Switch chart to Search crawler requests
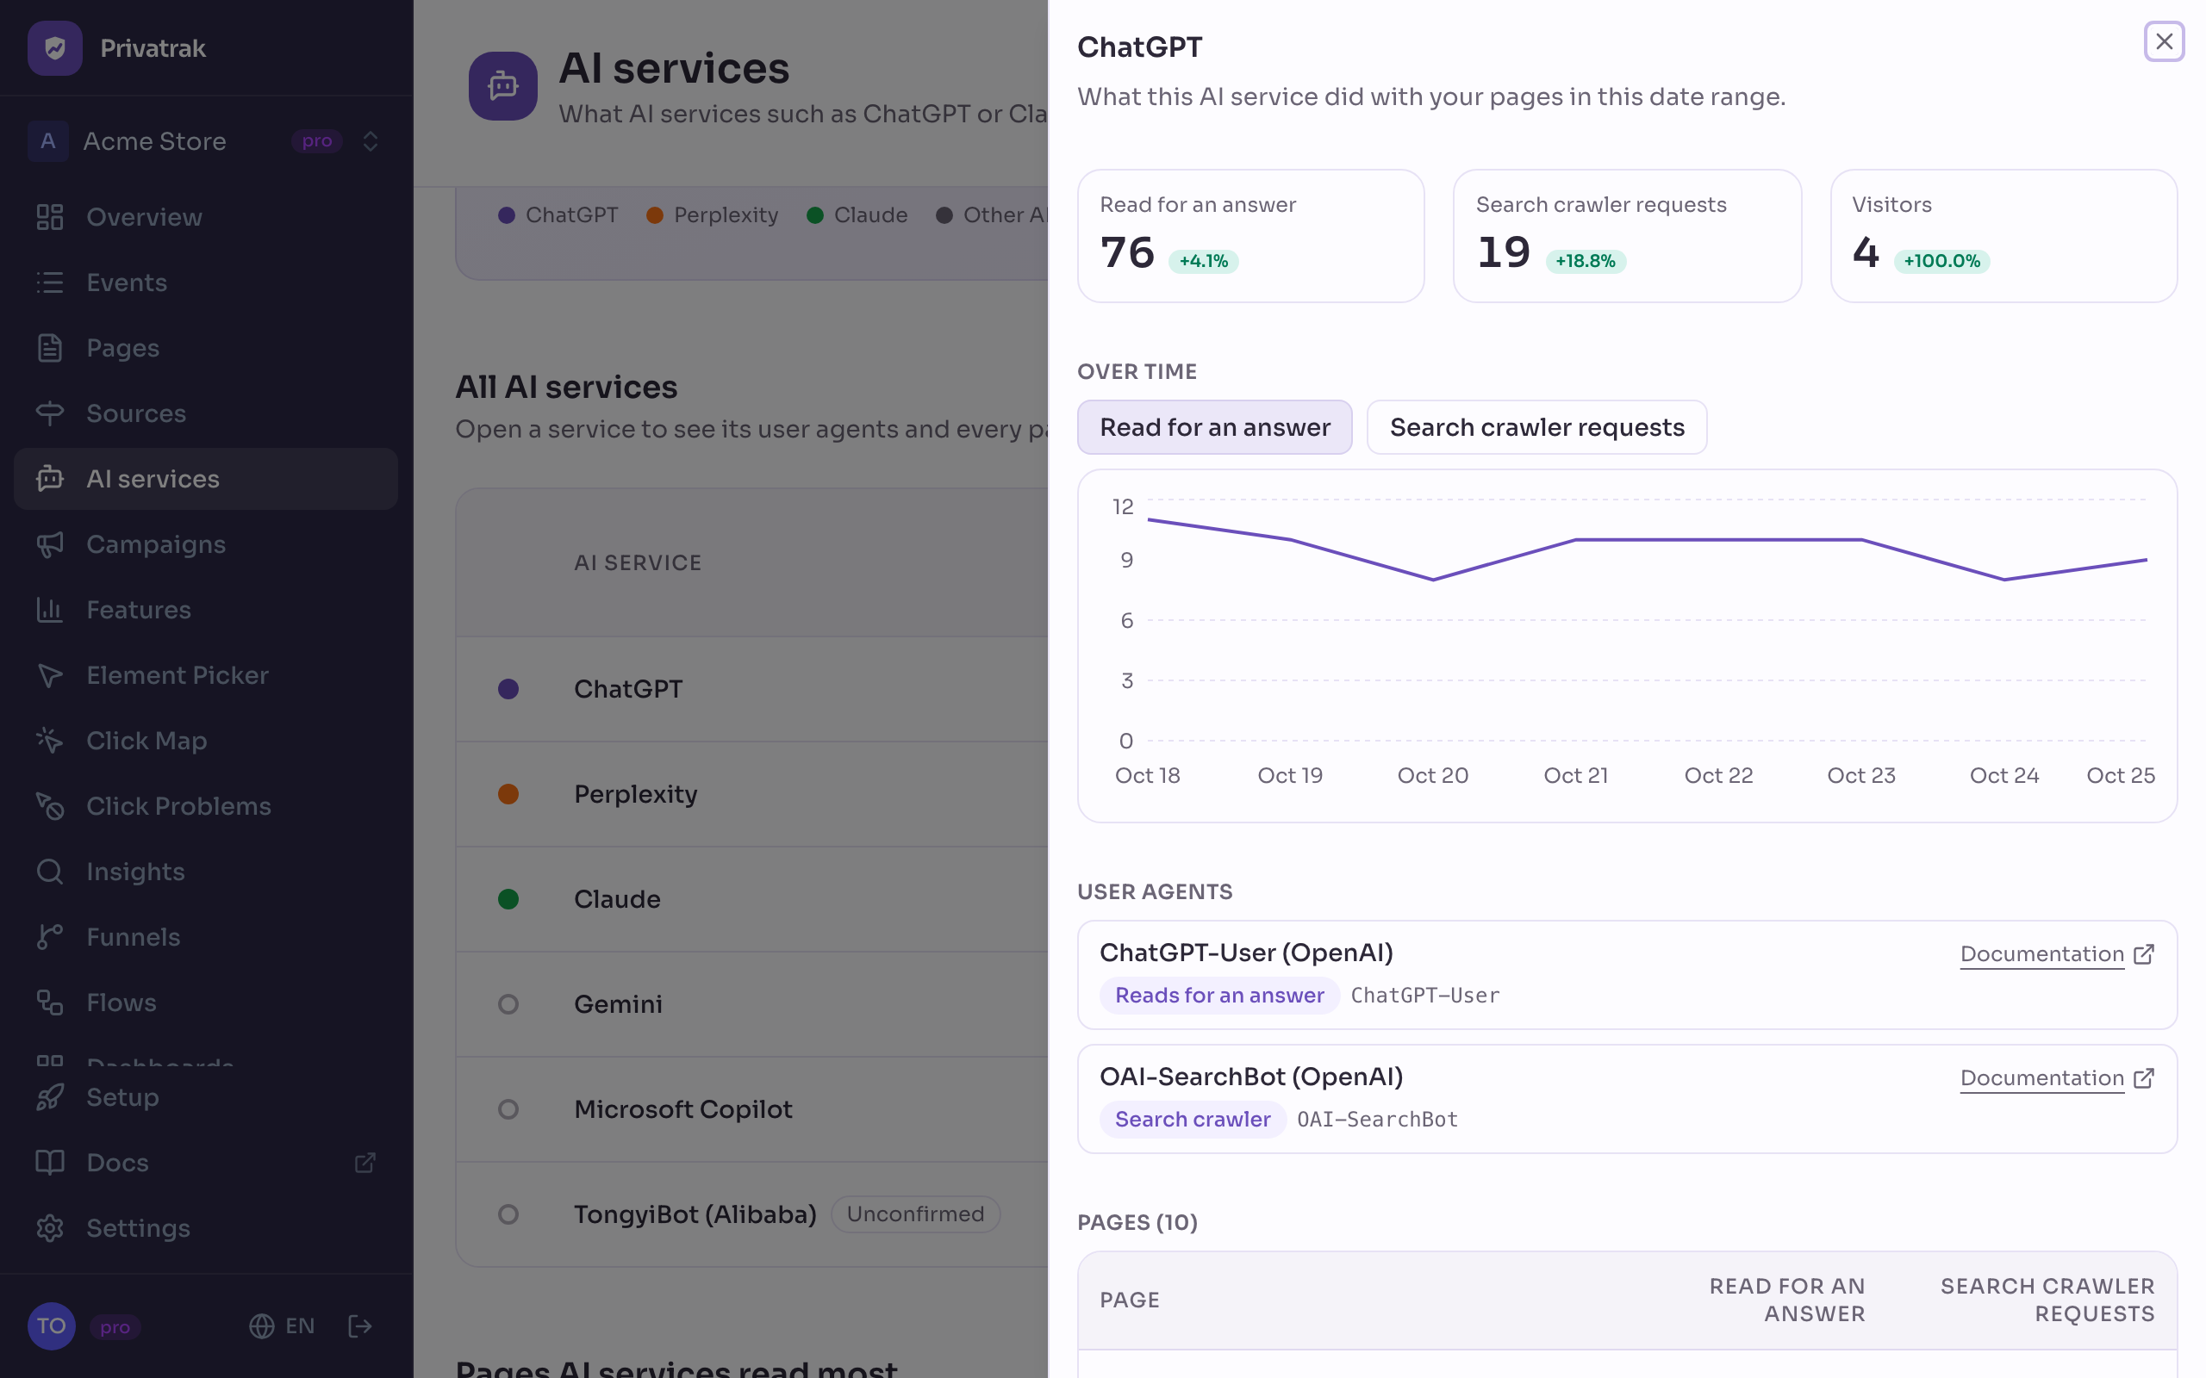Image resolution: width=2206 pixels, height=1378 pixels. tap(1536, 427)
